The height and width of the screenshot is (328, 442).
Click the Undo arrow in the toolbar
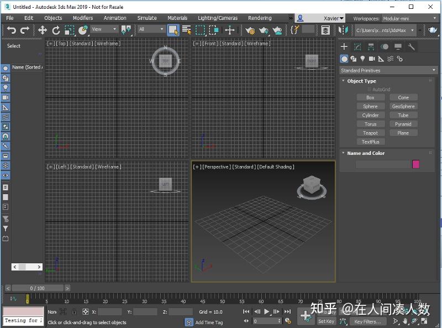tap(11, 30)
